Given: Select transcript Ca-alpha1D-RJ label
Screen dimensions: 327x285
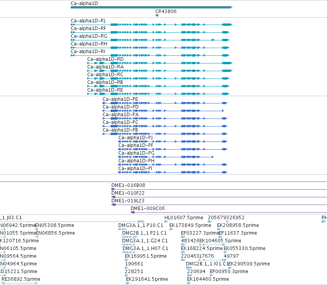Looking at the screenshot, I should 88,21.
